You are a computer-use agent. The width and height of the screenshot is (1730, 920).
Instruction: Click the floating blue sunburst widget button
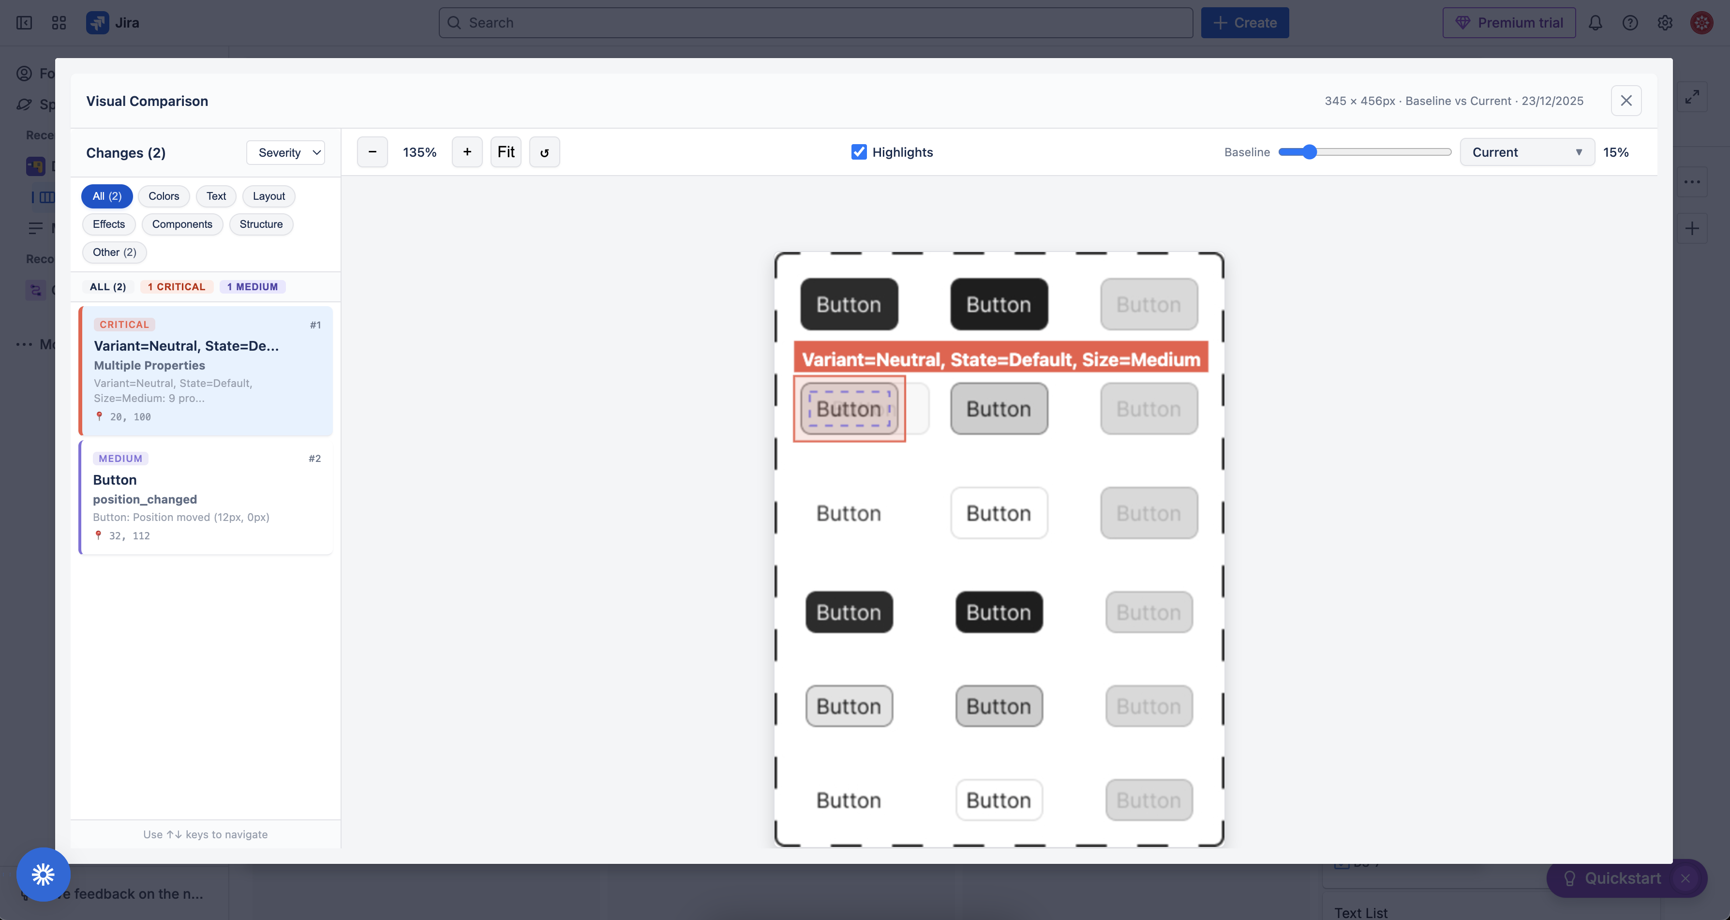[x=43, y=875]
